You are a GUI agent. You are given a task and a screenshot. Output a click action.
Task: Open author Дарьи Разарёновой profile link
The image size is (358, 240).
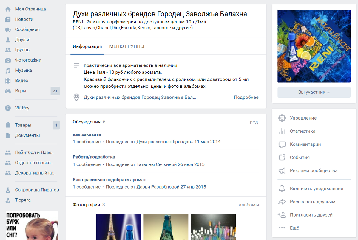click(158, 187)
